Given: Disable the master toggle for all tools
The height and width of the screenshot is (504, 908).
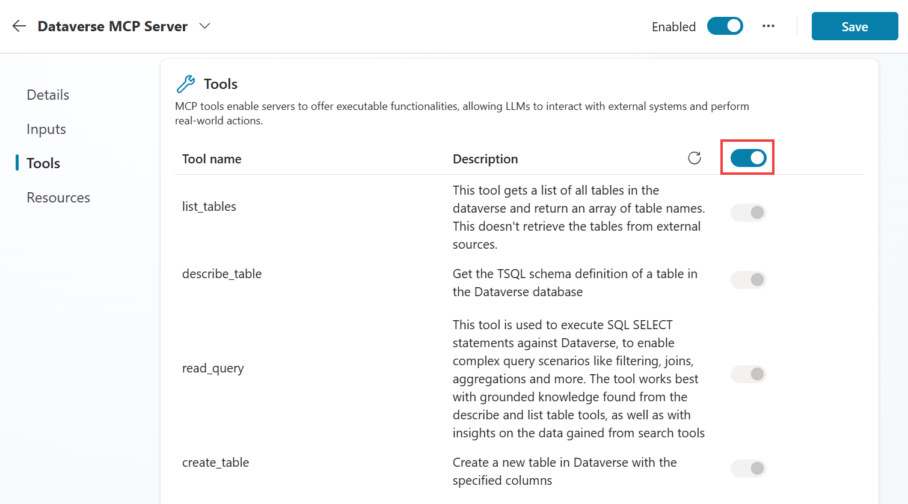Looking at the screenshot, I should [747, 157].
